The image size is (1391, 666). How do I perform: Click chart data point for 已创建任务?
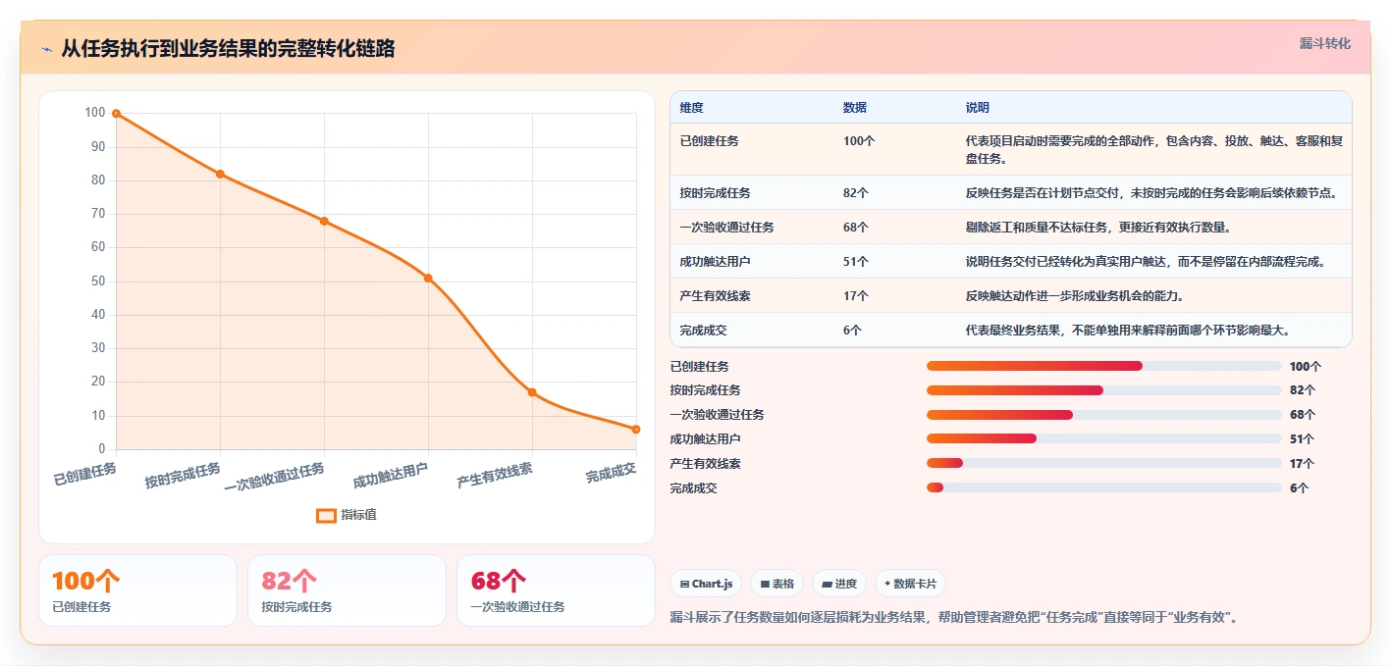click(x=116, y=113)
